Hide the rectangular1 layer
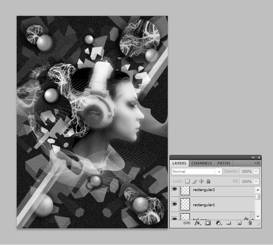The width and height of the screenshot is (273, 245). (x=175, y=204)
